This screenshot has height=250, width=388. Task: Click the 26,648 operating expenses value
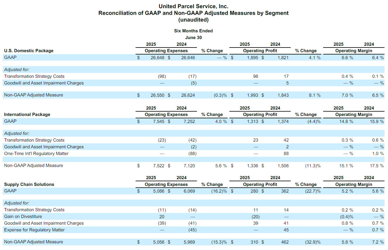tap(158, 58)
